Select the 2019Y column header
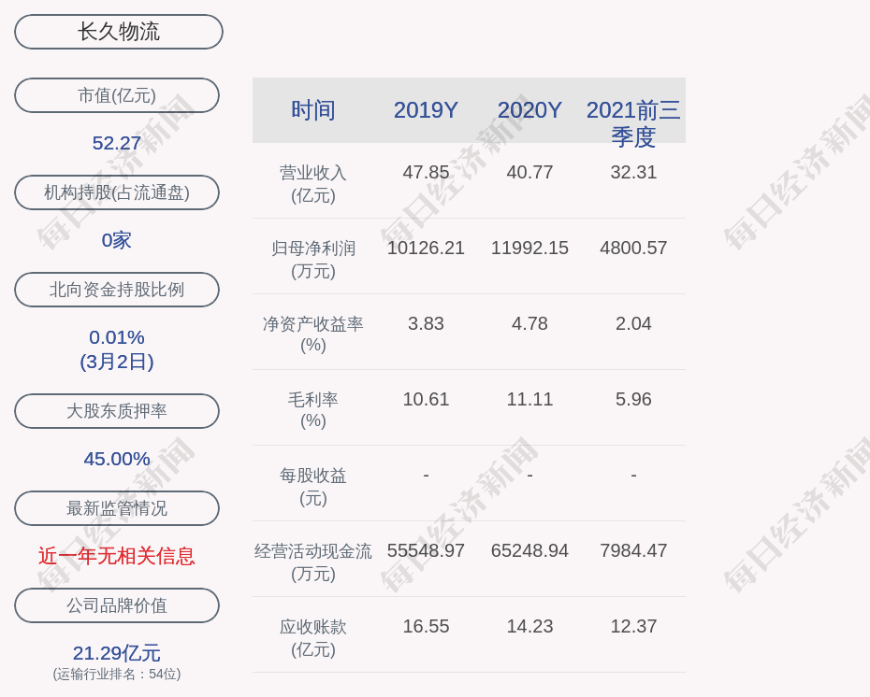 click(x=426, y=110)
